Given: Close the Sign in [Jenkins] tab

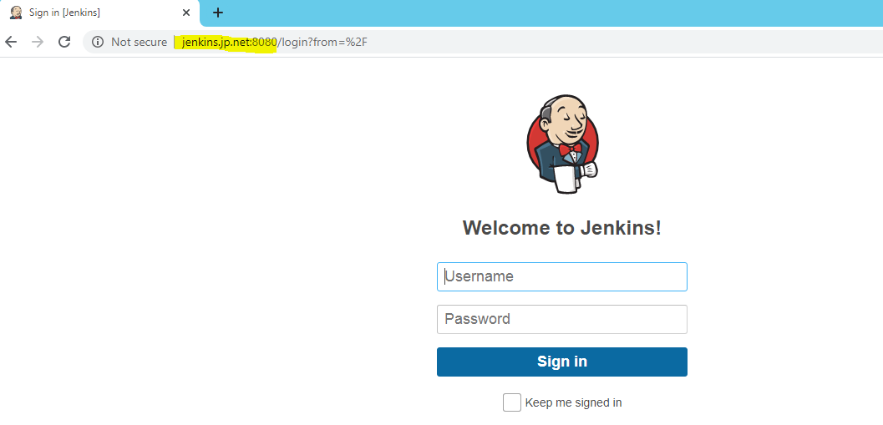Looking at the screenshot, I should tap(186, 13).
